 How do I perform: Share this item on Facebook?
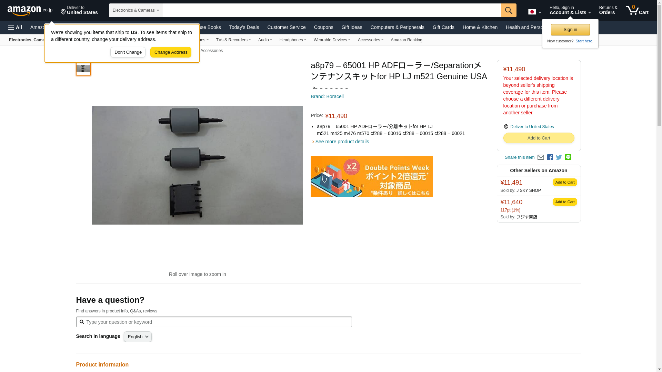[x=550, y=157]
